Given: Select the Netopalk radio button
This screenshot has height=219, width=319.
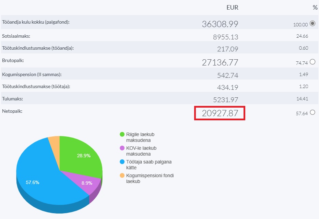Looking at the screenshot, I should point(312,112).
